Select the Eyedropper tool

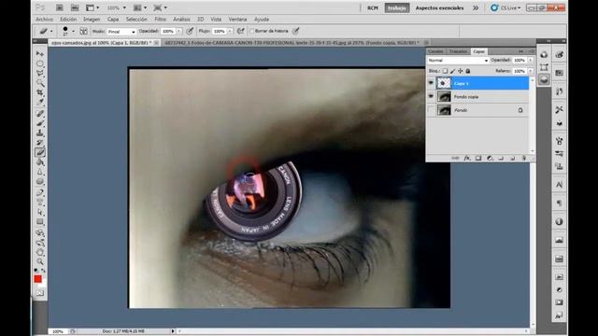click(x=39, y=102)
